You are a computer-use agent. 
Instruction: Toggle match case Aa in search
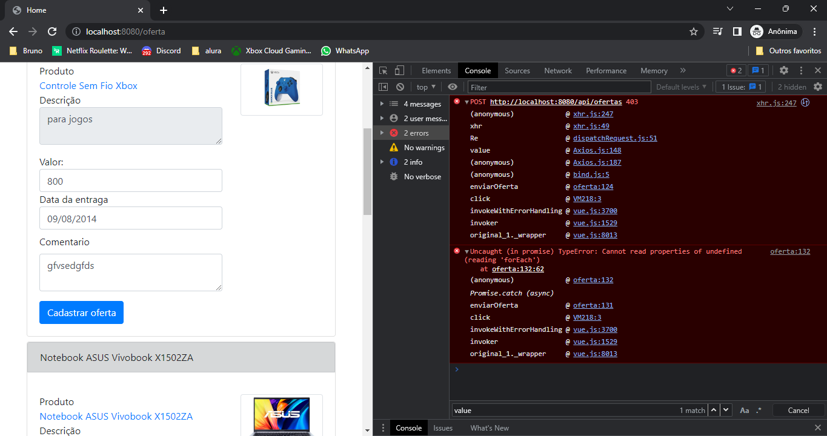745,410
